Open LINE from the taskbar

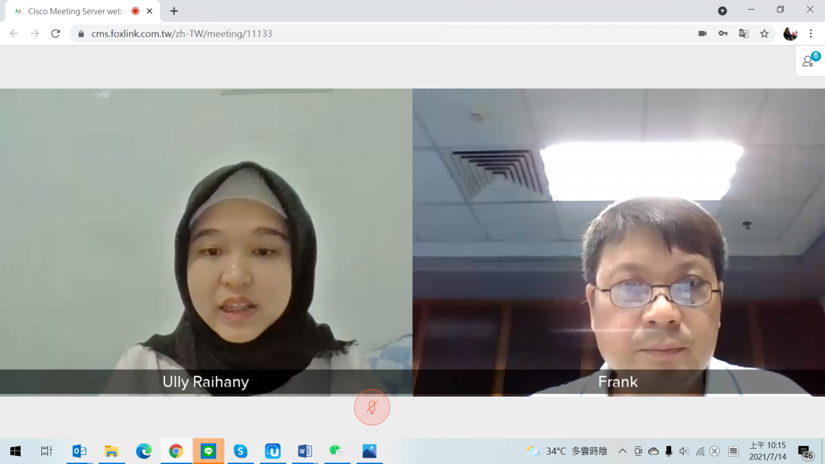(208, 452)
